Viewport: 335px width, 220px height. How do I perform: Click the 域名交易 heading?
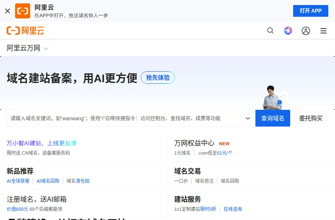pyautogui.click(x=187, y=171)
